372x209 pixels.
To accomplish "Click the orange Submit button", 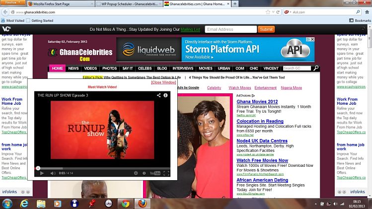I will coord(266,29).
